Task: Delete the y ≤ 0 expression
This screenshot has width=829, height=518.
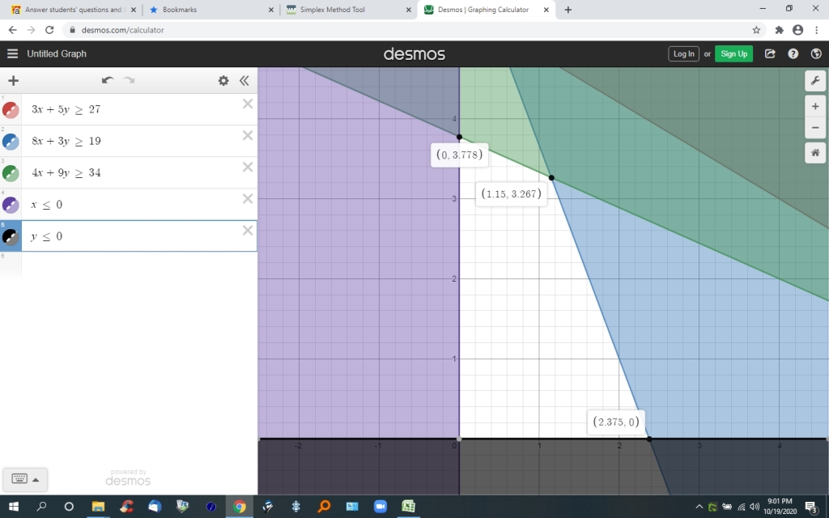Action: [x=248, y=231]
